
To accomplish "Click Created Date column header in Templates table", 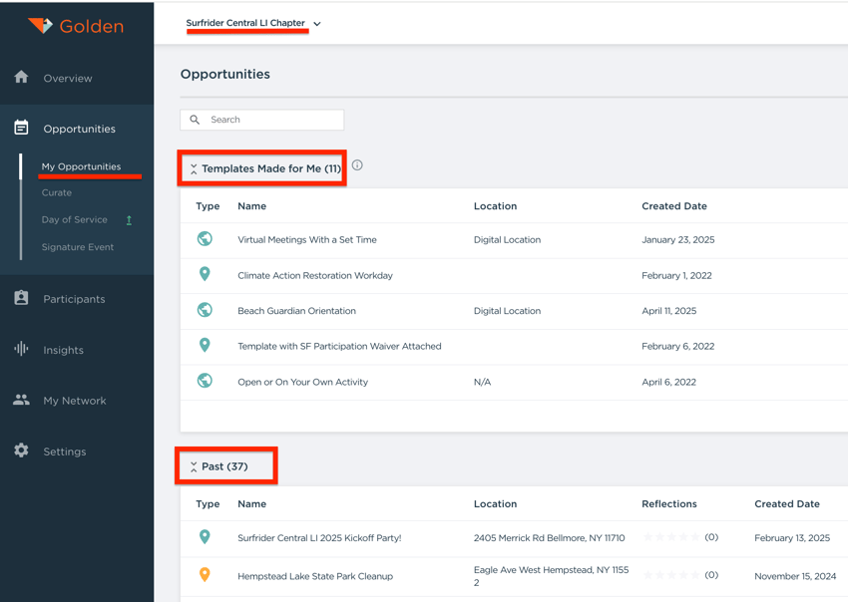I will (674, 206).
